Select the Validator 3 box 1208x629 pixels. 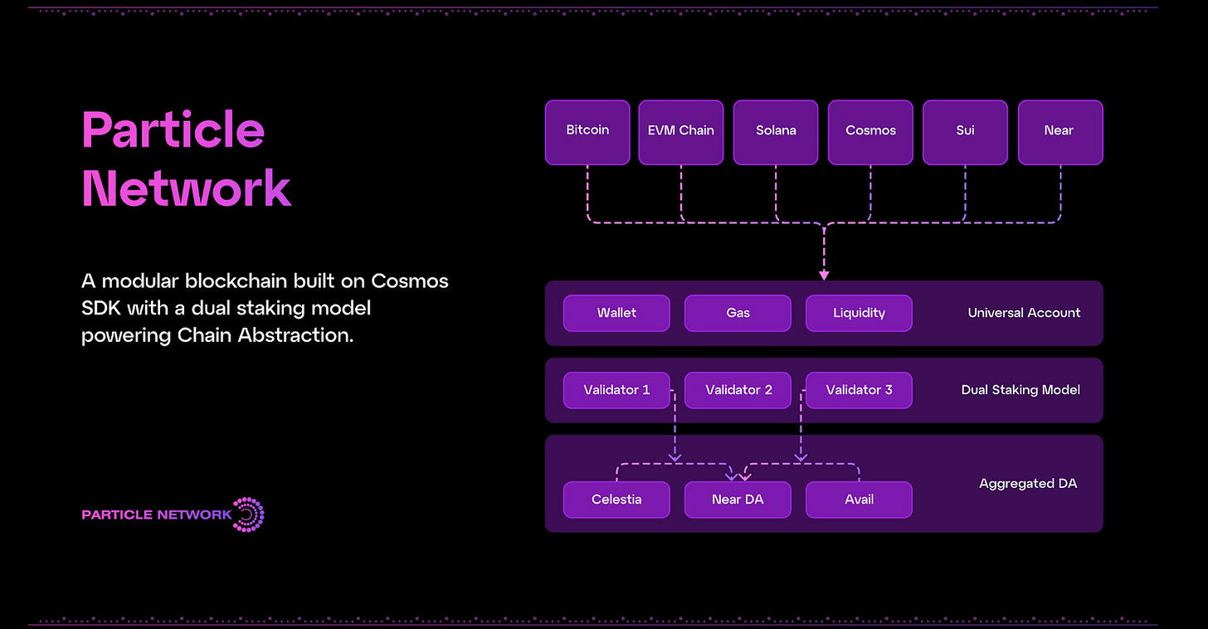tap(859, 390)
